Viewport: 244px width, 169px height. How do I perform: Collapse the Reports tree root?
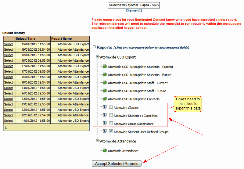pos(94,47)
